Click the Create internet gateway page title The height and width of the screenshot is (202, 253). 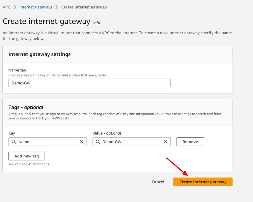pos(46,21)
